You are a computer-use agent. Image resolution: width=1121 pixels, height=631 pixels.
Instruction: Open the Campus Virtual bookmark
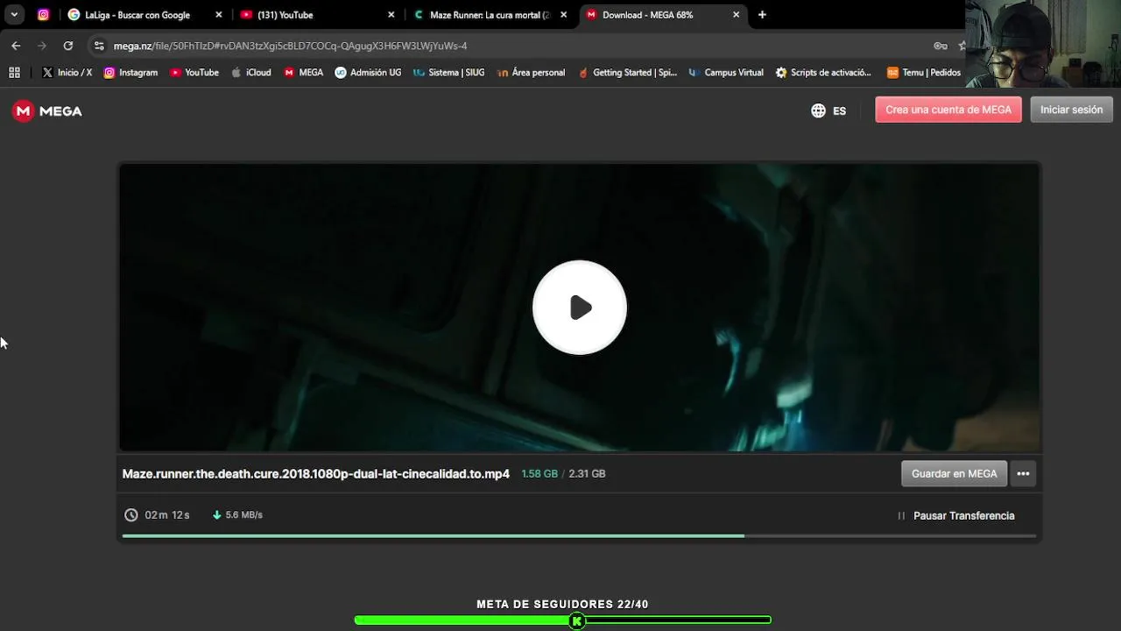tap(726, 73)
